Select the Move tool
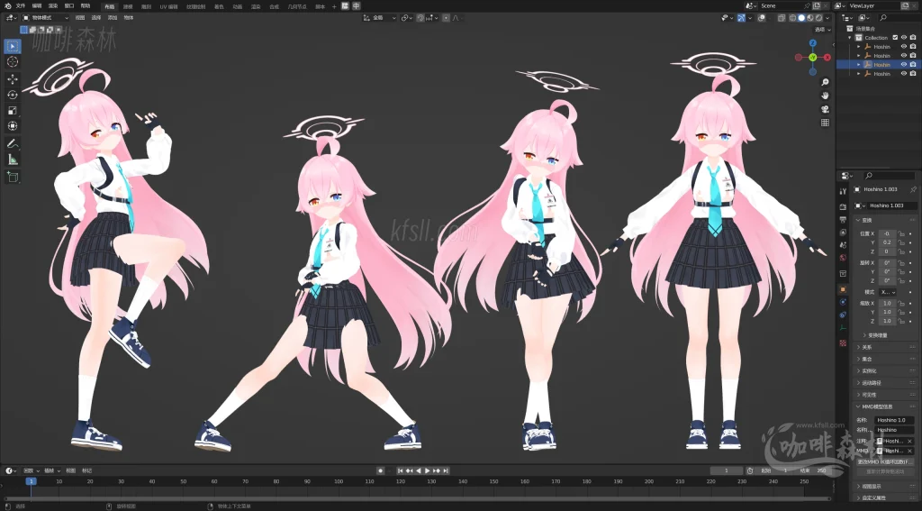The image size is (922, 511). click(x=13, y=79)
